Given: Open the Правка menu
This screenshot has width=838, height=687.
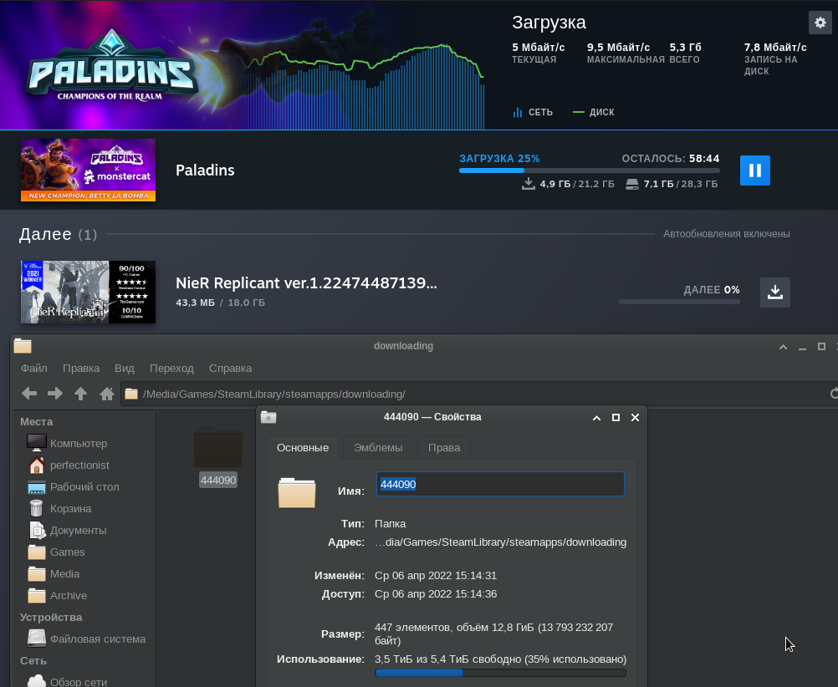Looking at the screenshot, I should (80, 368).
